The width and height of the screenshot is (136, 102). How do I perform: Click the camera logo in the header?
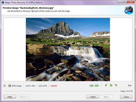(129, 10)
